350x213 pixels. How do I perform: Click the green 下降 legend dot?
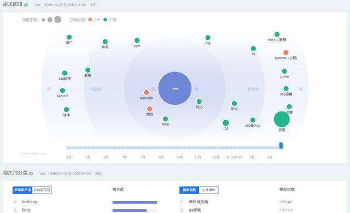(x=105, y=20)
